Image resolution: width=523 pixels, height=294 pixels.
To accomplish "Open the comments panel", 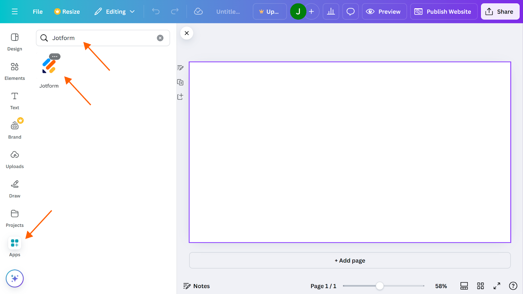I will tap(350, 11).
